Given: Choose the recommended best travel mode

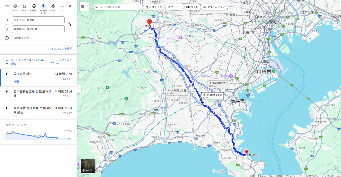Looking at the screenshot, I should coord(15,6).
